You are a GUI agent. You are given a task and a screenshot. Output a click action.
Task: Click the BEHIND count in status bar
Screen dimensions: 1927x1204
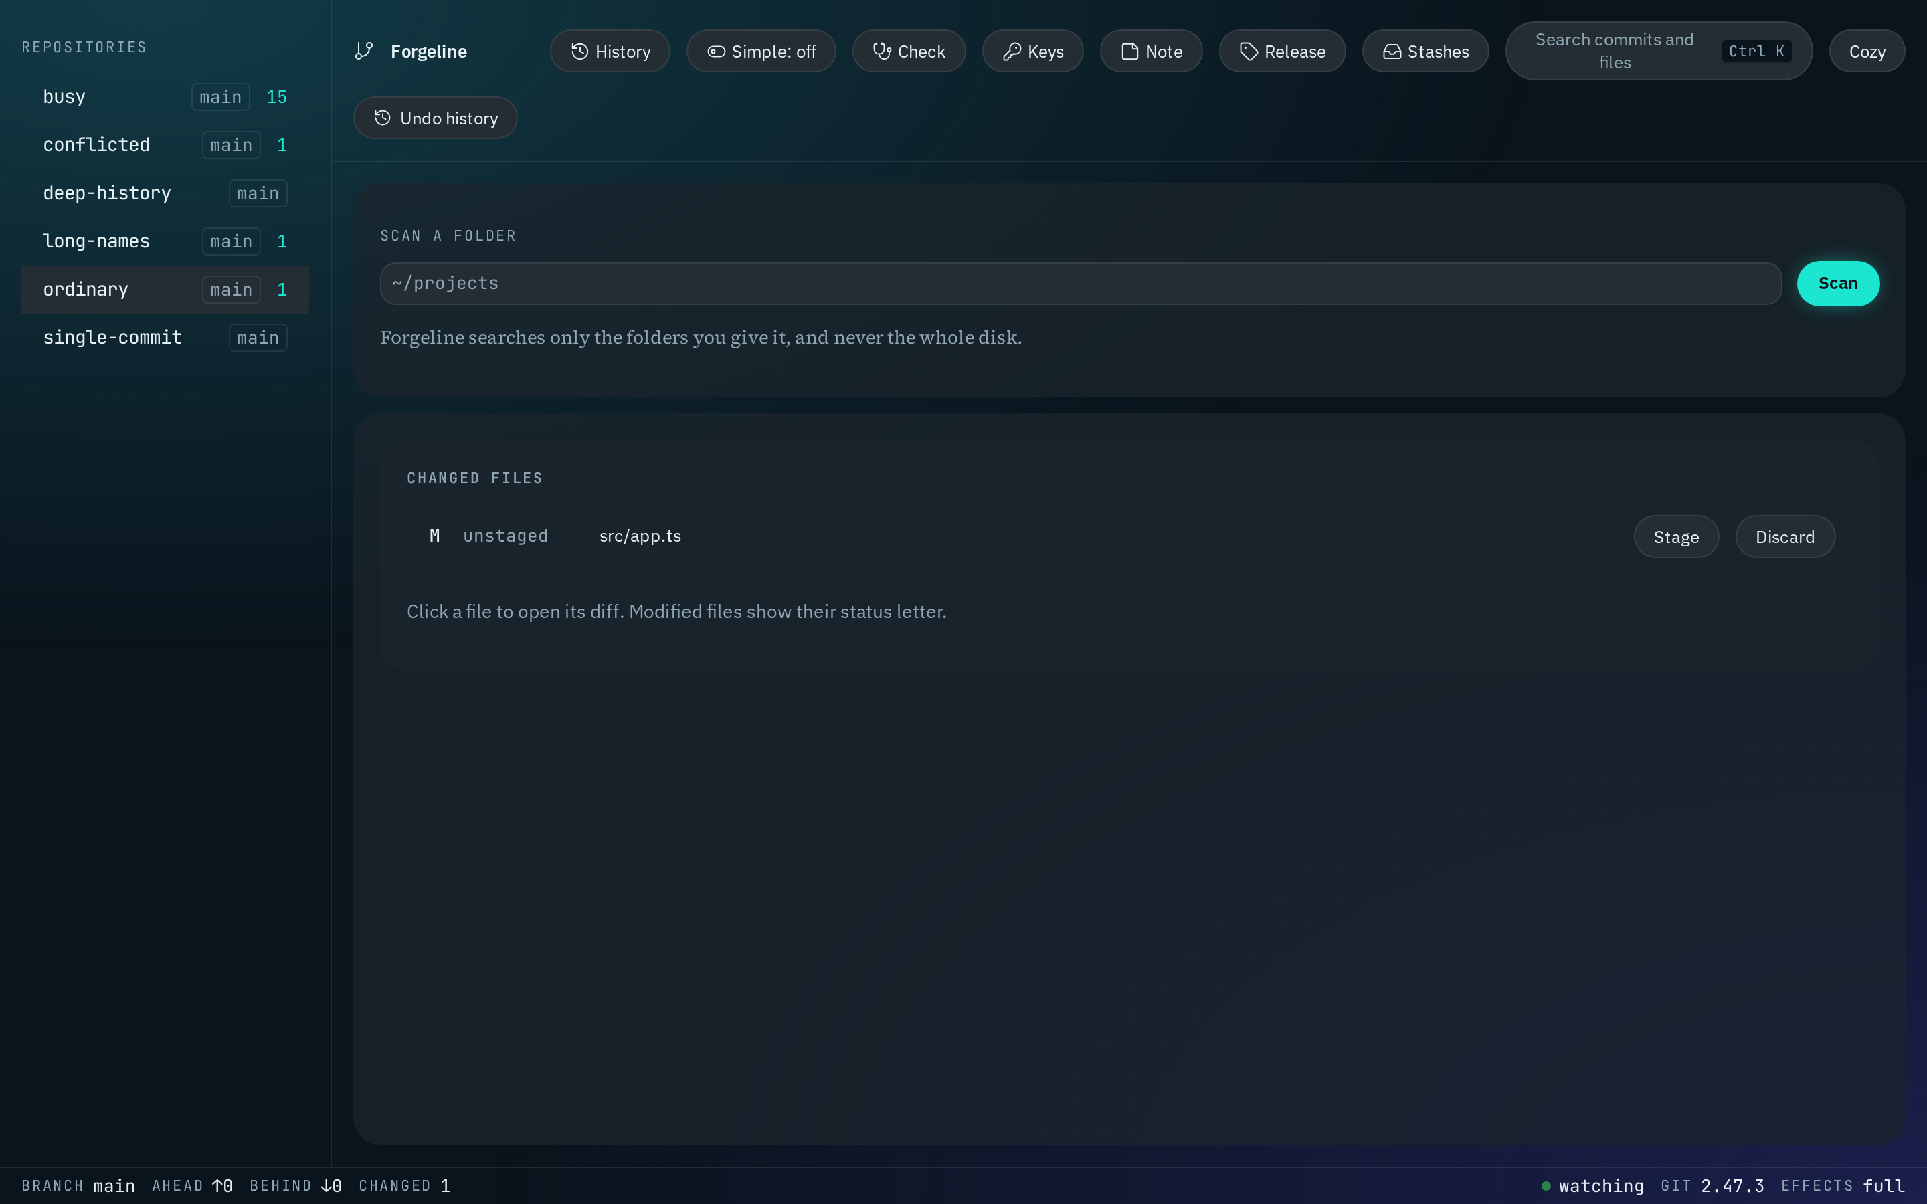click(296, 1186)
